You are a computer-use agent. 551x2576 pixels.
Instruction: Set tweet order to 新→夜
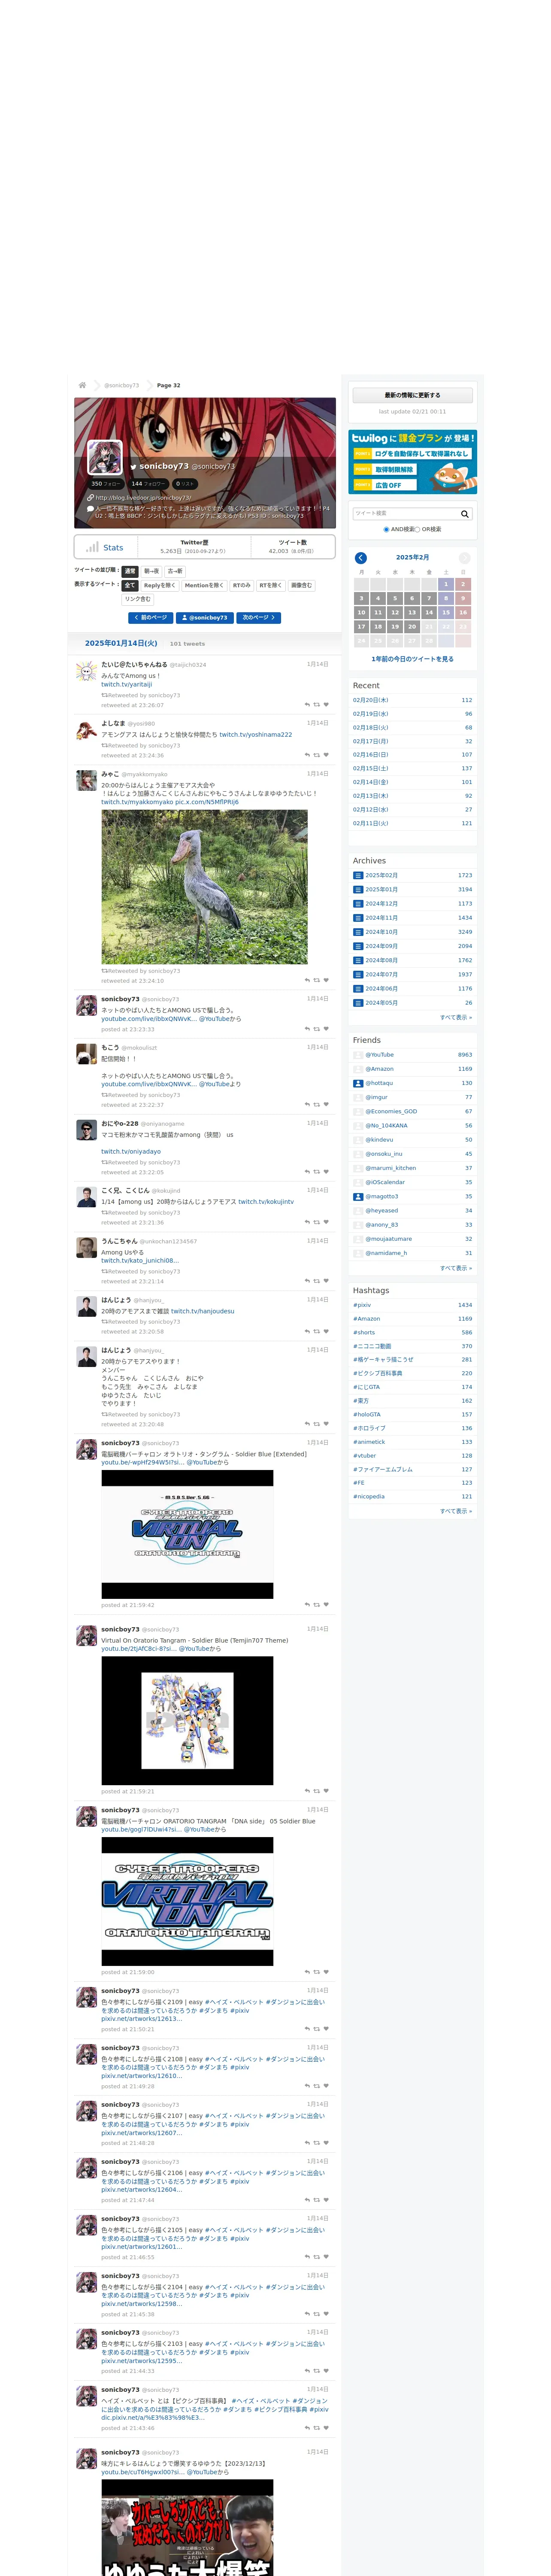[x=152, y=571]
